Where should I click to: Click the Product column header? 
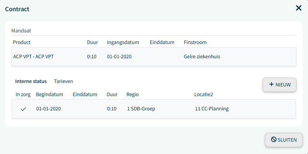tap(22, 42)
